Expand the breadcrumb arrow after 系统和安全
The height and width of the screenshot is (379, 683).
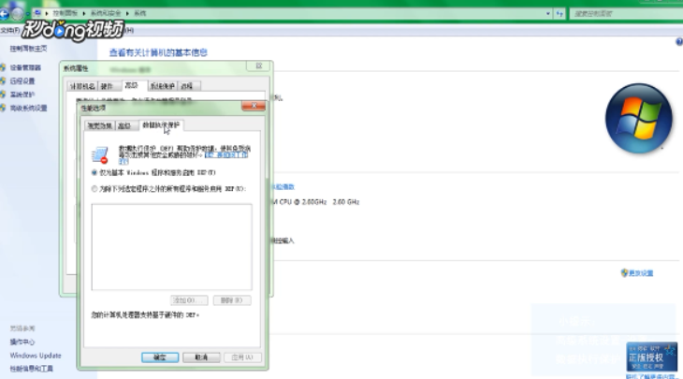tap(127, 13)
